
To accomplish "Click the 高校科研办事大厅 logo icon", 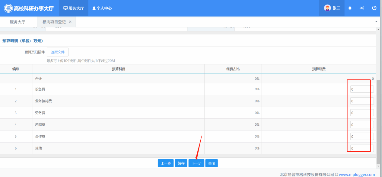I will click(8, 8).
